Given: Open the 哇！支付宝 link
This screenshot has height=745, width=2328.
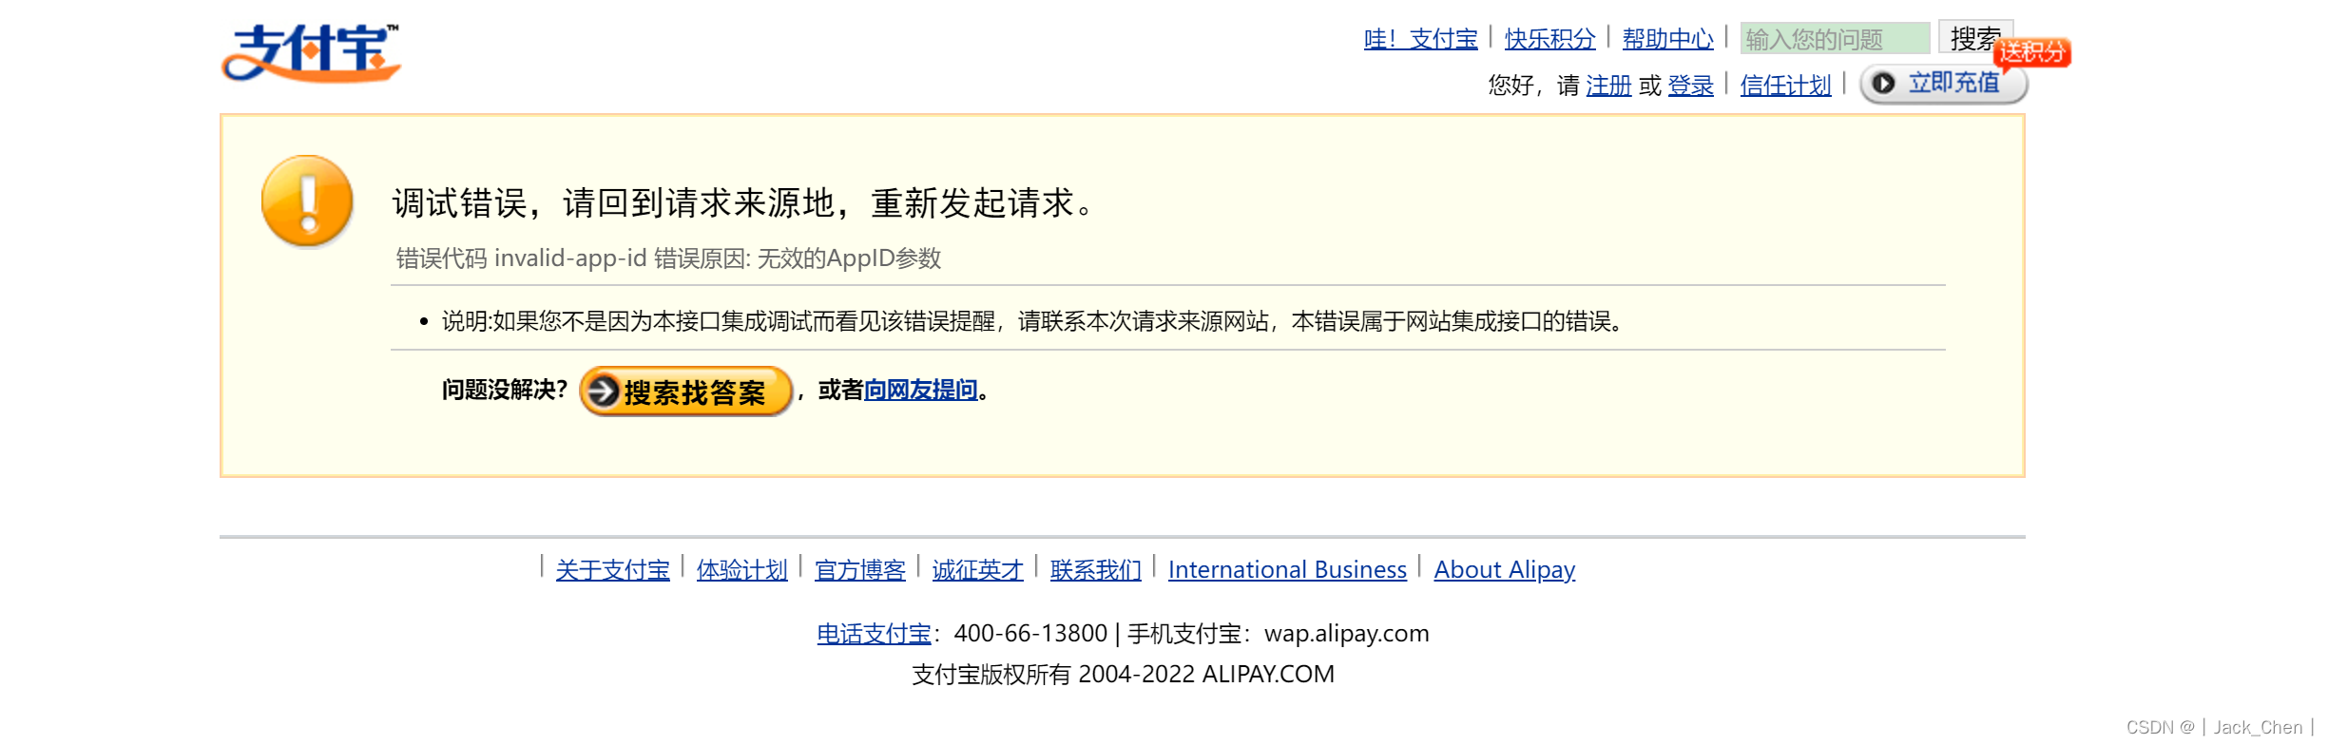Looking at the screenshot, I should [1420, 39].
